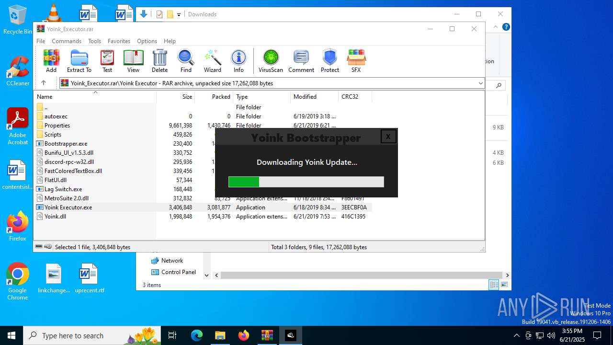
Task: Open the WinRAR taskbar button
Action: coord(267,335)
